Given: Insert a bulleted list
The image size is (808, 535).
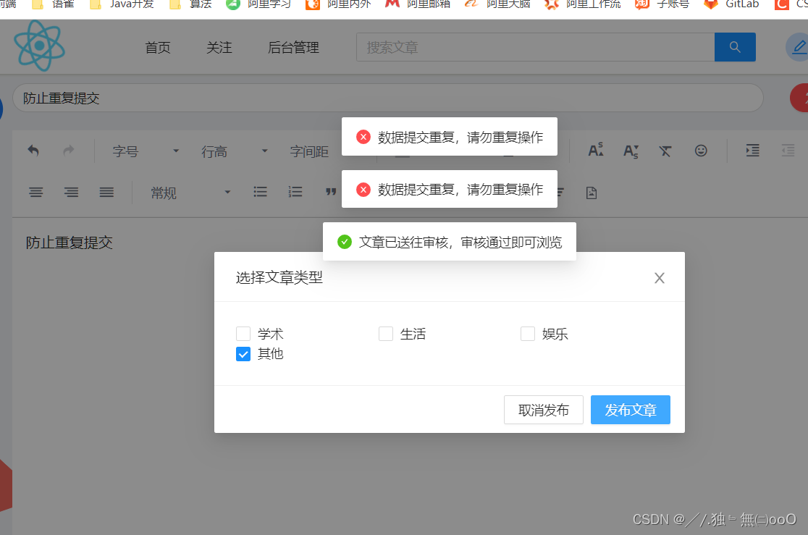Looking at the screenshot, I should coord(260,193).
